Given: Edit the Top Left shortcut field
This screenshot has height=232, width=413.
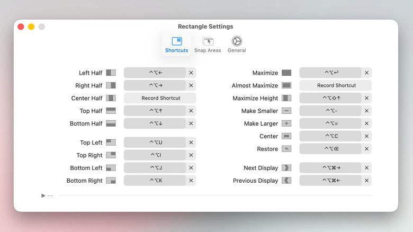Looking at the screenshot, I should (x=155, y=142).
